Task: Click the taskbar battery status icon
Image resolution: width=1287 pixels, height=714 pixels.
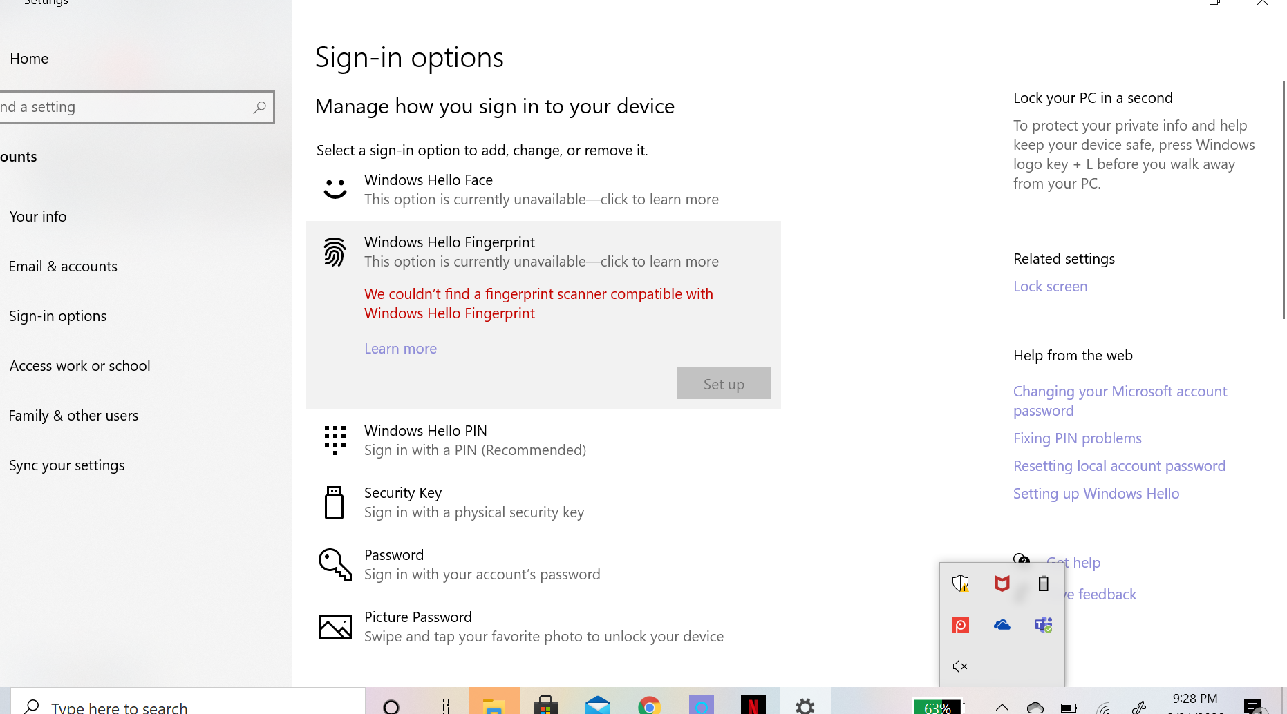Action: pyautogui.click(x=1069, y=707)
